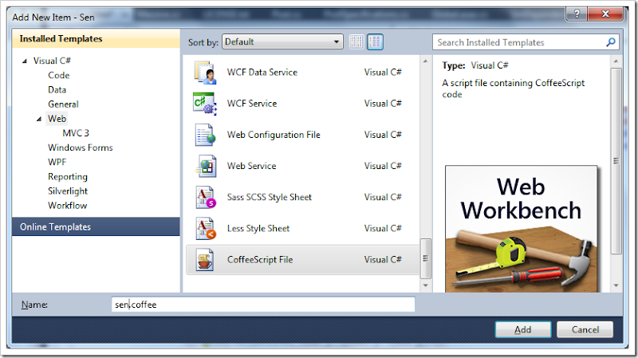
Task: Select the Reporting category
Action: click(x=68, y=176)
